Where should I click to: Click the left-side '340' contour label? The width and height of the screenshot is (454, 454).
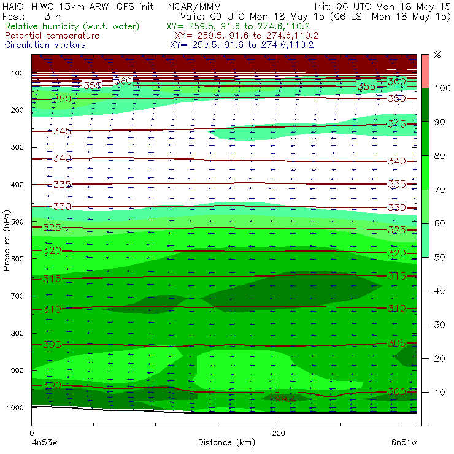[x=62, y=158]
